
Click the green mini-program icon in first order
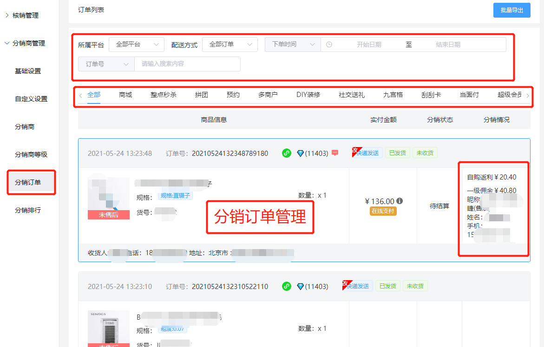pos(287,153)
